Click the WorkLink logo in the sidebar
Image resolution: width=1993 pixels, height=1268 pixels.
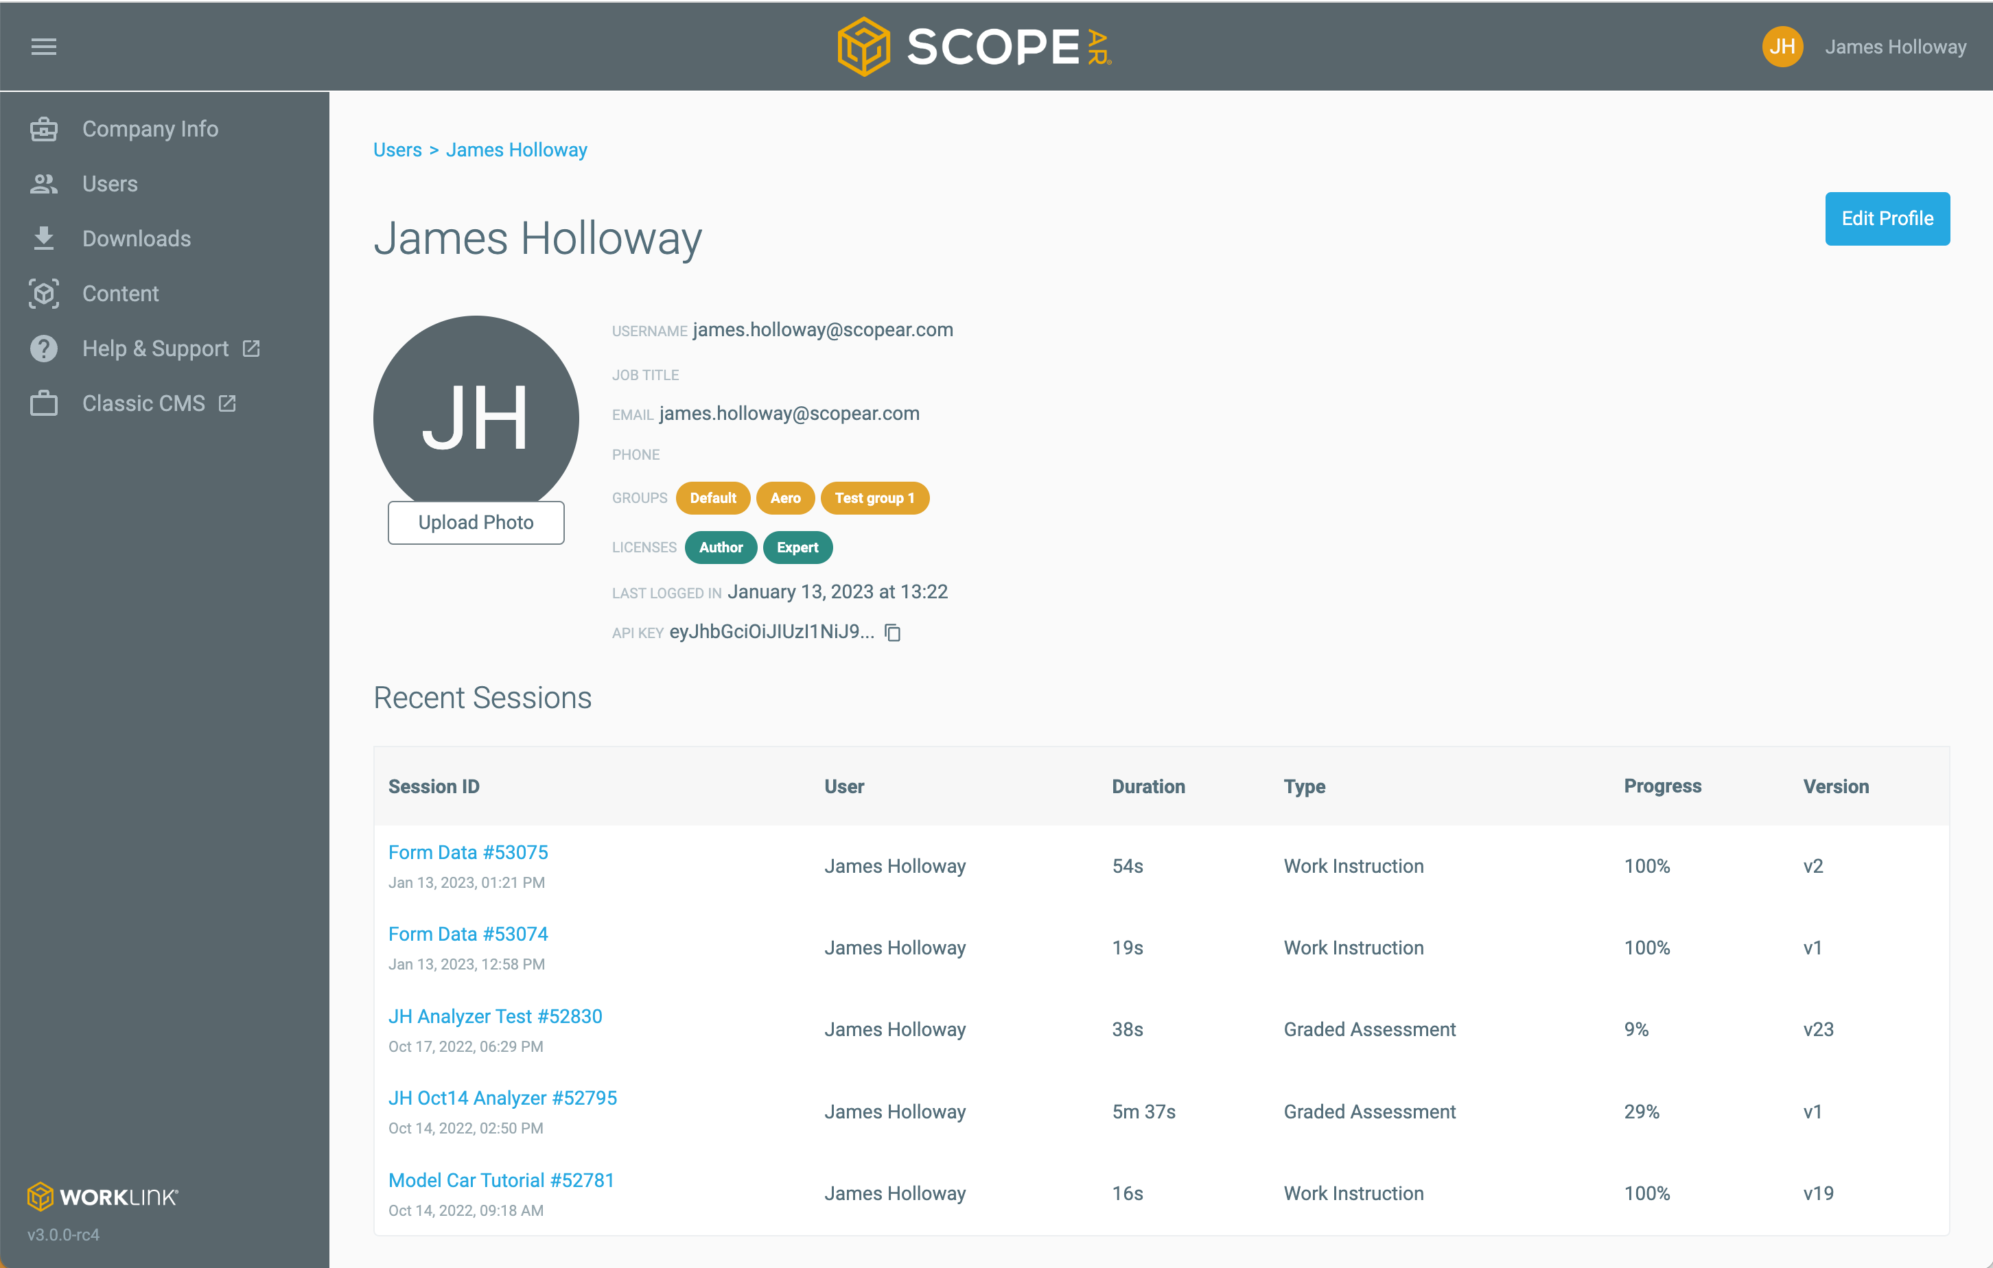103,1197
